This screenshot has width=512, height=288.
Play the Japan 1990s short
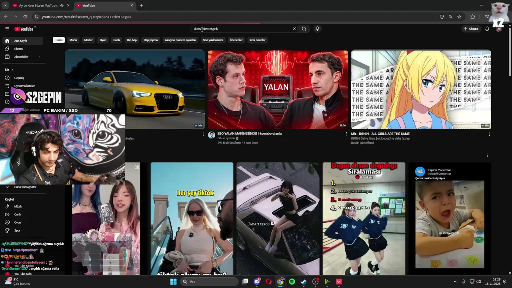coord(278,219)
